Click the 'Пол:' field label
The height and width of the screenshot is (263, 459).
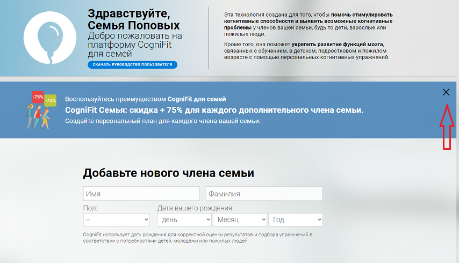(x=90, y=208)
